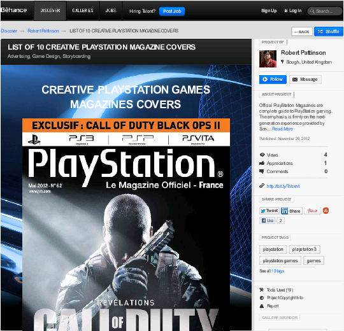The height and width of the screenshot is (331, 344).
Task: Click the Tools Used wrench icon
Action: 262,290
